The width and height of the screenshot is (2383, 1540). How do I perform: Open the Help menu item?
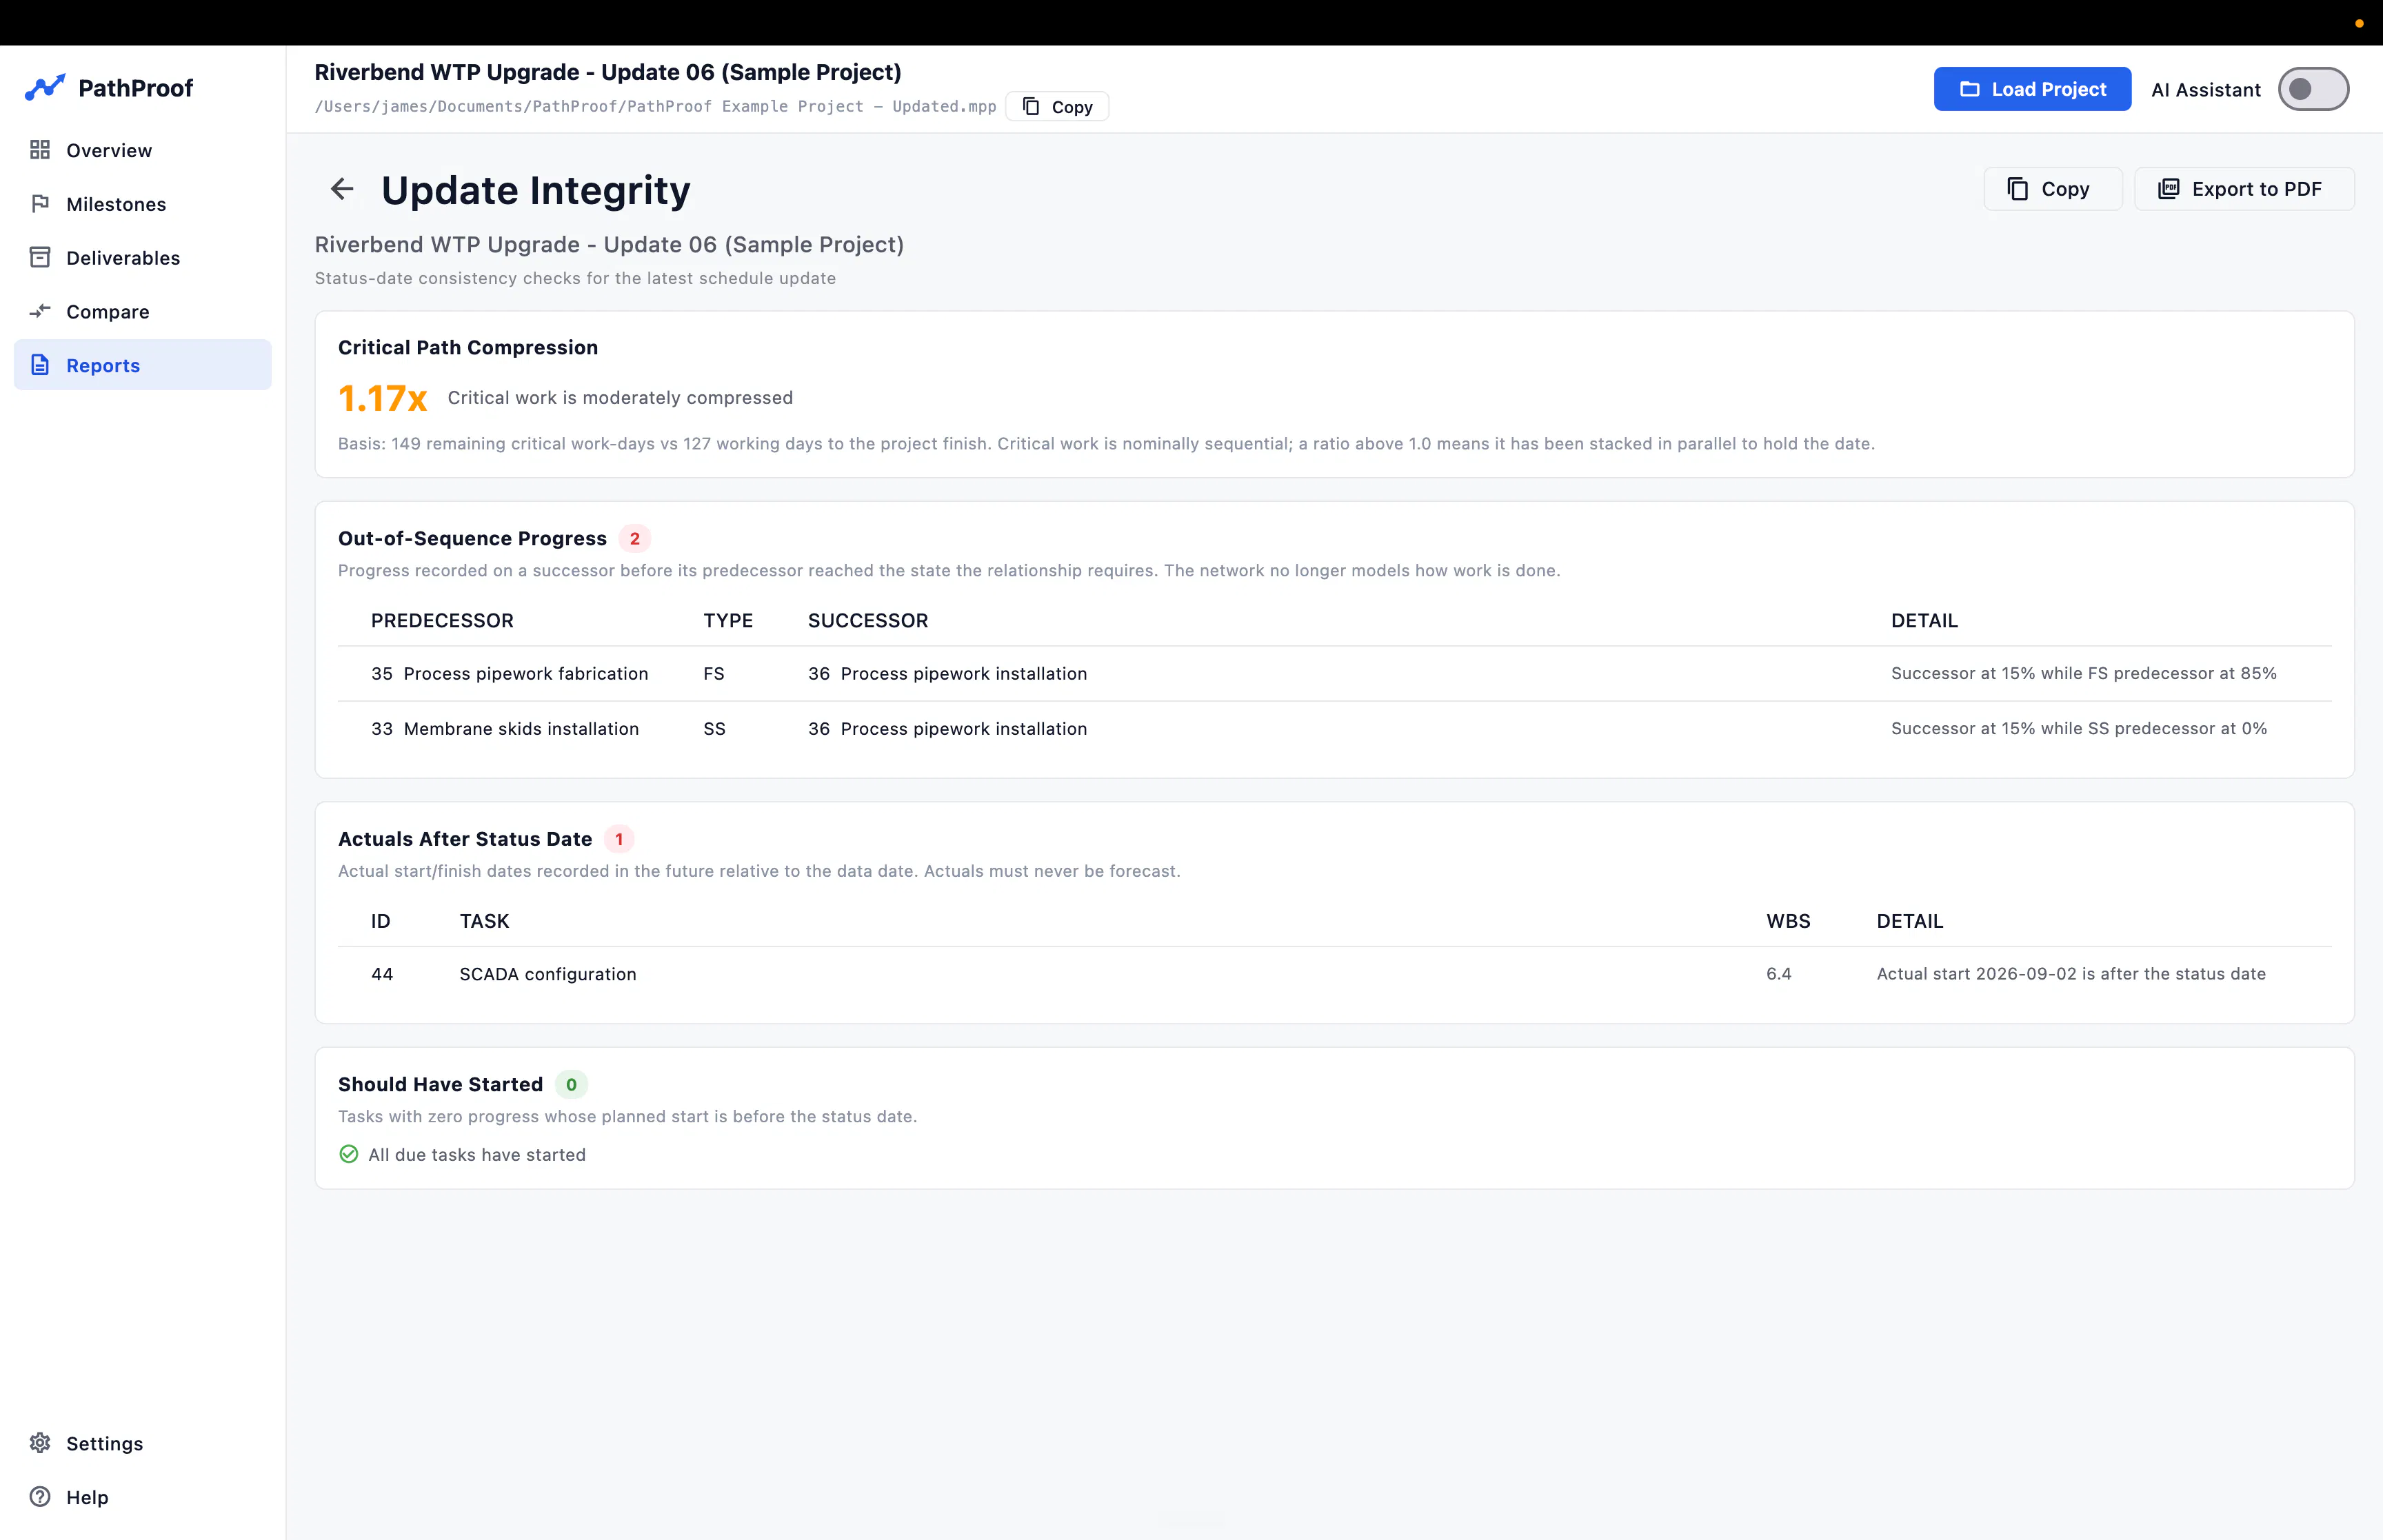tap(142, 1497)
